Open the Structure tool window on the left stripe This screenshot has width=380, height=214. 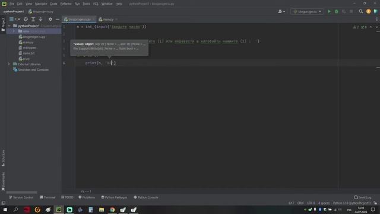click(x=3, y=158)
